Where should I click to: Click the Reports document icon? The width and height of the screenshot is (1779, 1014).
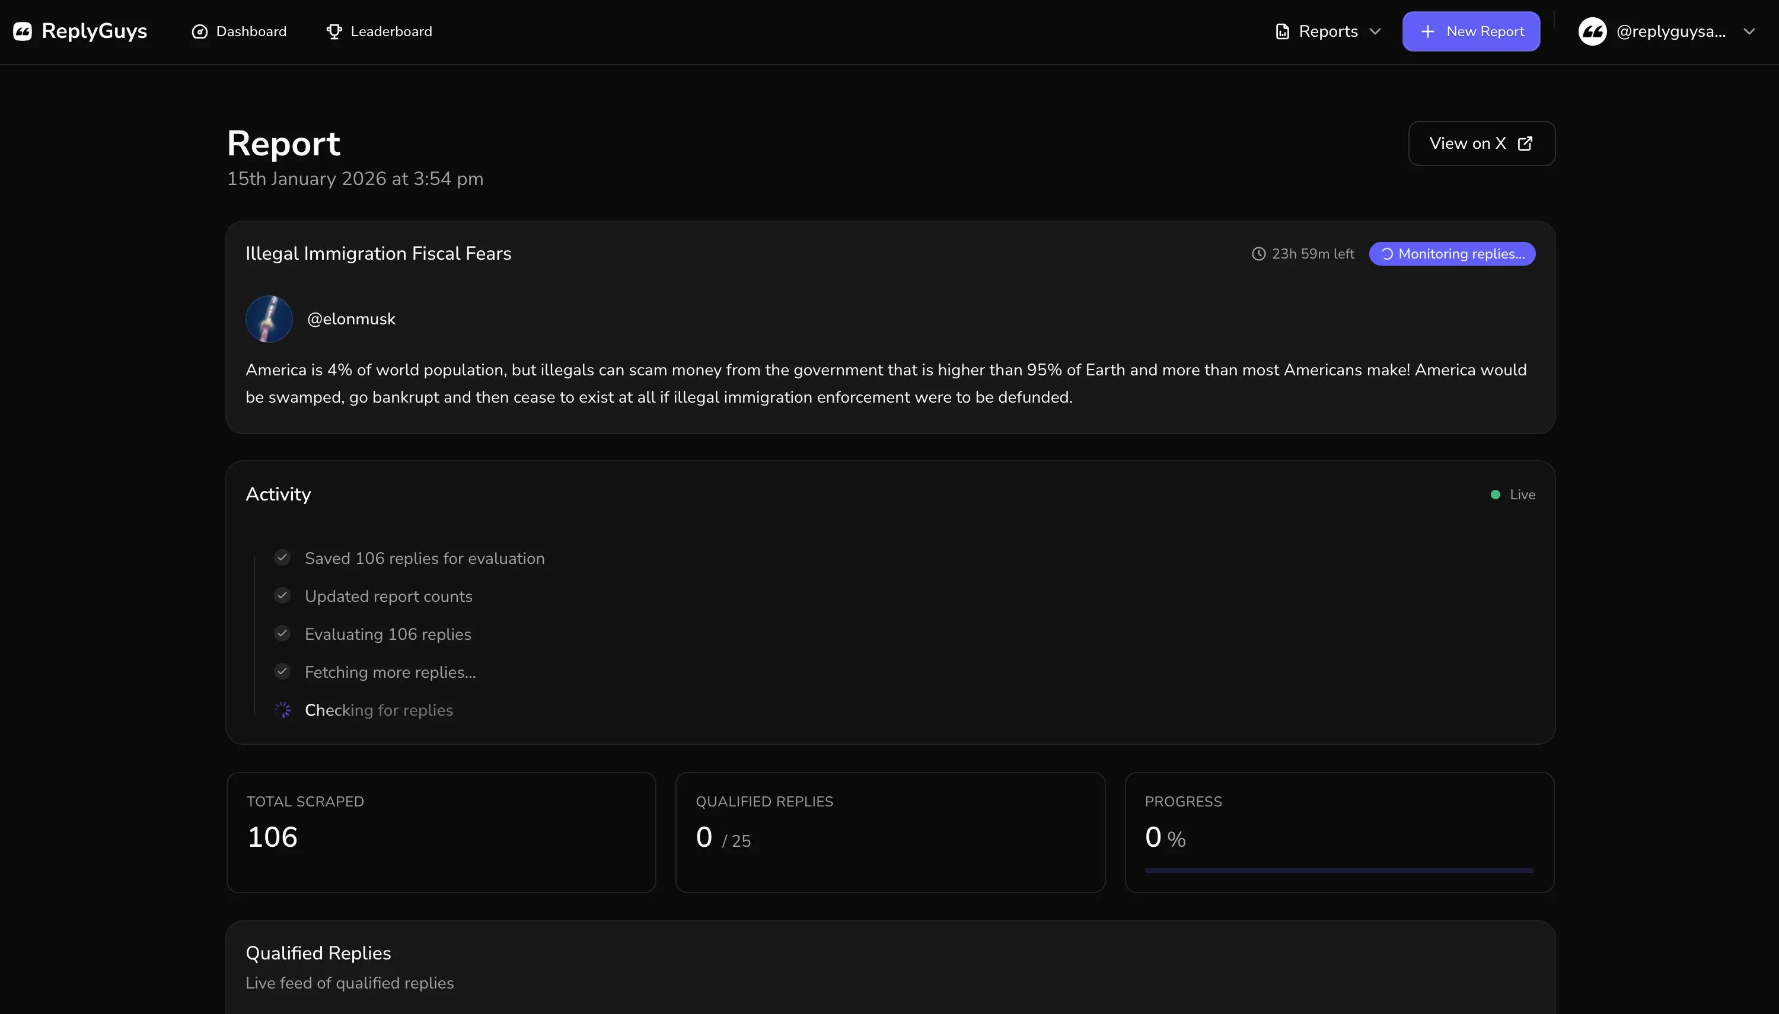(1282, 31)
